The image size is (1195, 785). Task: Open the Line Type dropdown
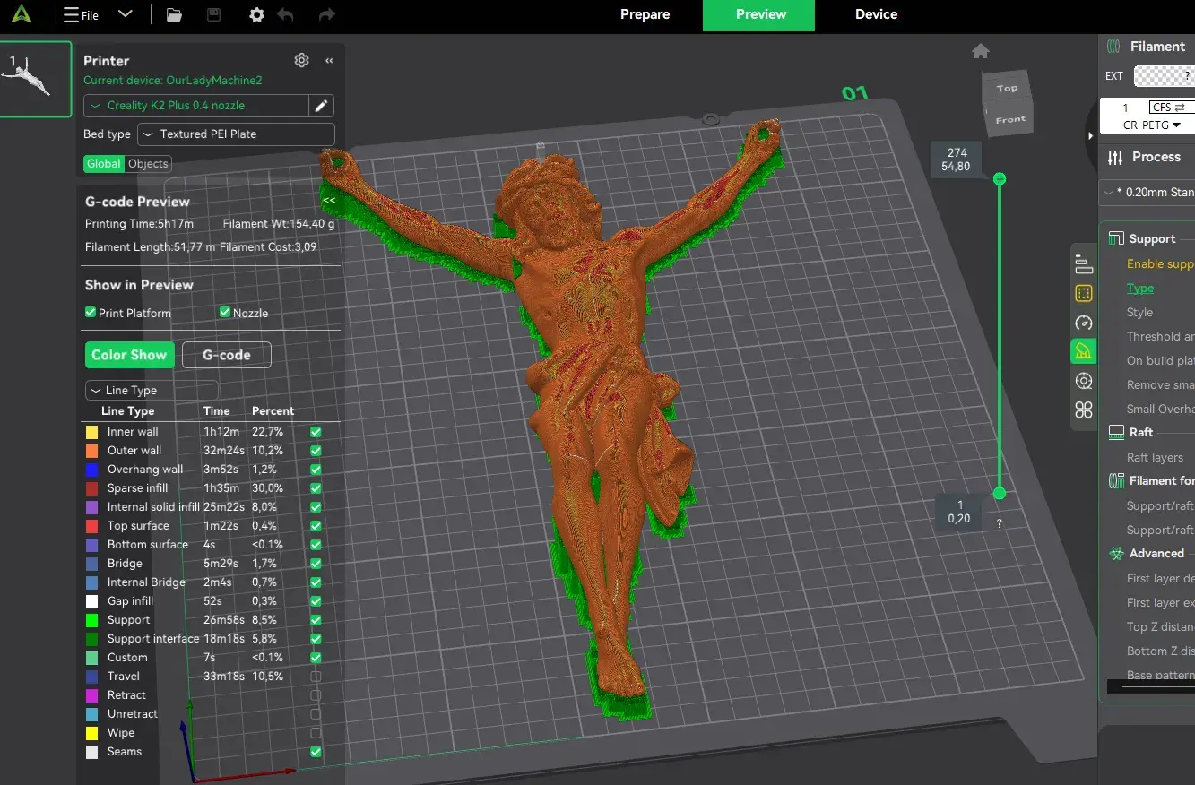click(152, 391)
